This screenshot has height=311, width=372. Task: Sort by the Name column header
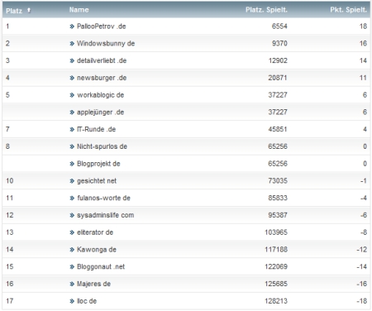click(79, 10)
